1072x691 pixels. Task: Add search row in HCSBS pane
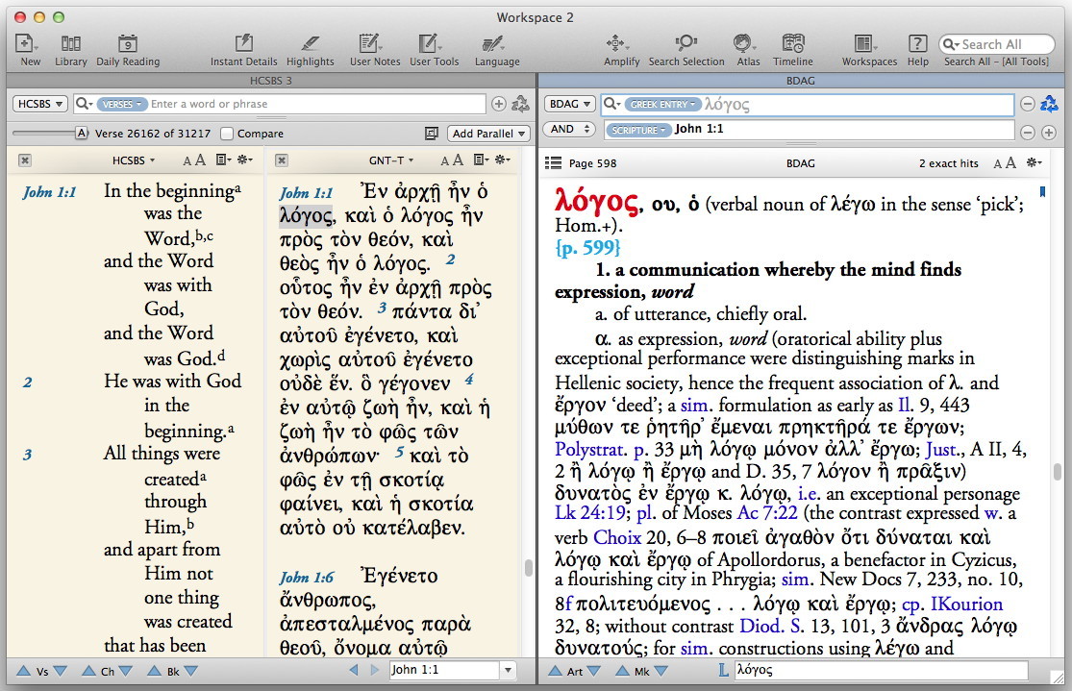[498, 104]
